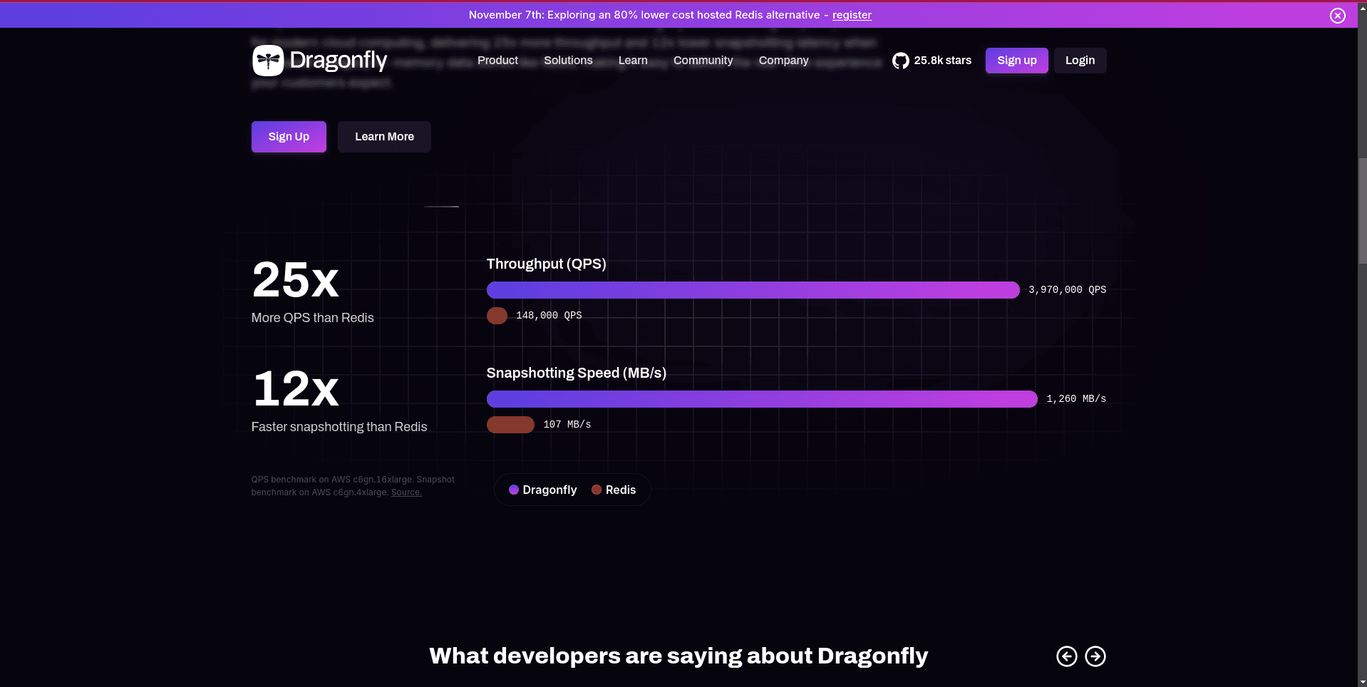Click the Redis snapshotting speed bar
1367x687 pixels.
510,425
